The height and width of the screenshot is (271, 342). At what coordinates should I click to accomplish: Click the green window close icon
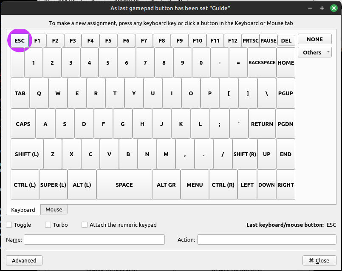pos(334,9)
